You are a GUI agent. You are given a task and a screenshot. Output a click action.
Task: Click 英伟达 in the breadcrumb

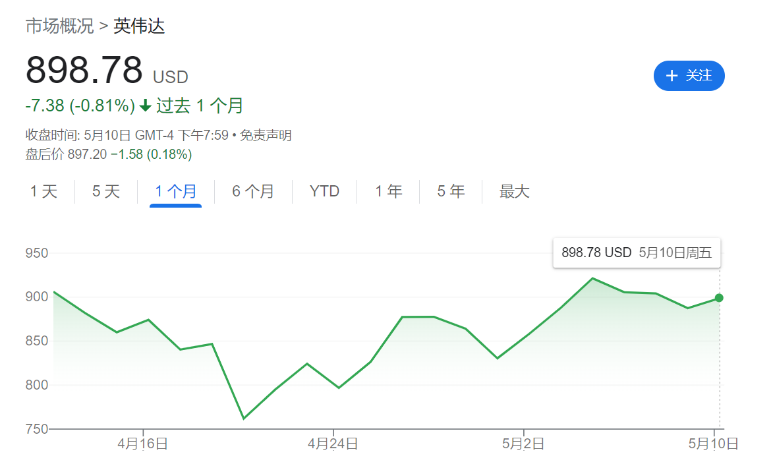[139, 26]
